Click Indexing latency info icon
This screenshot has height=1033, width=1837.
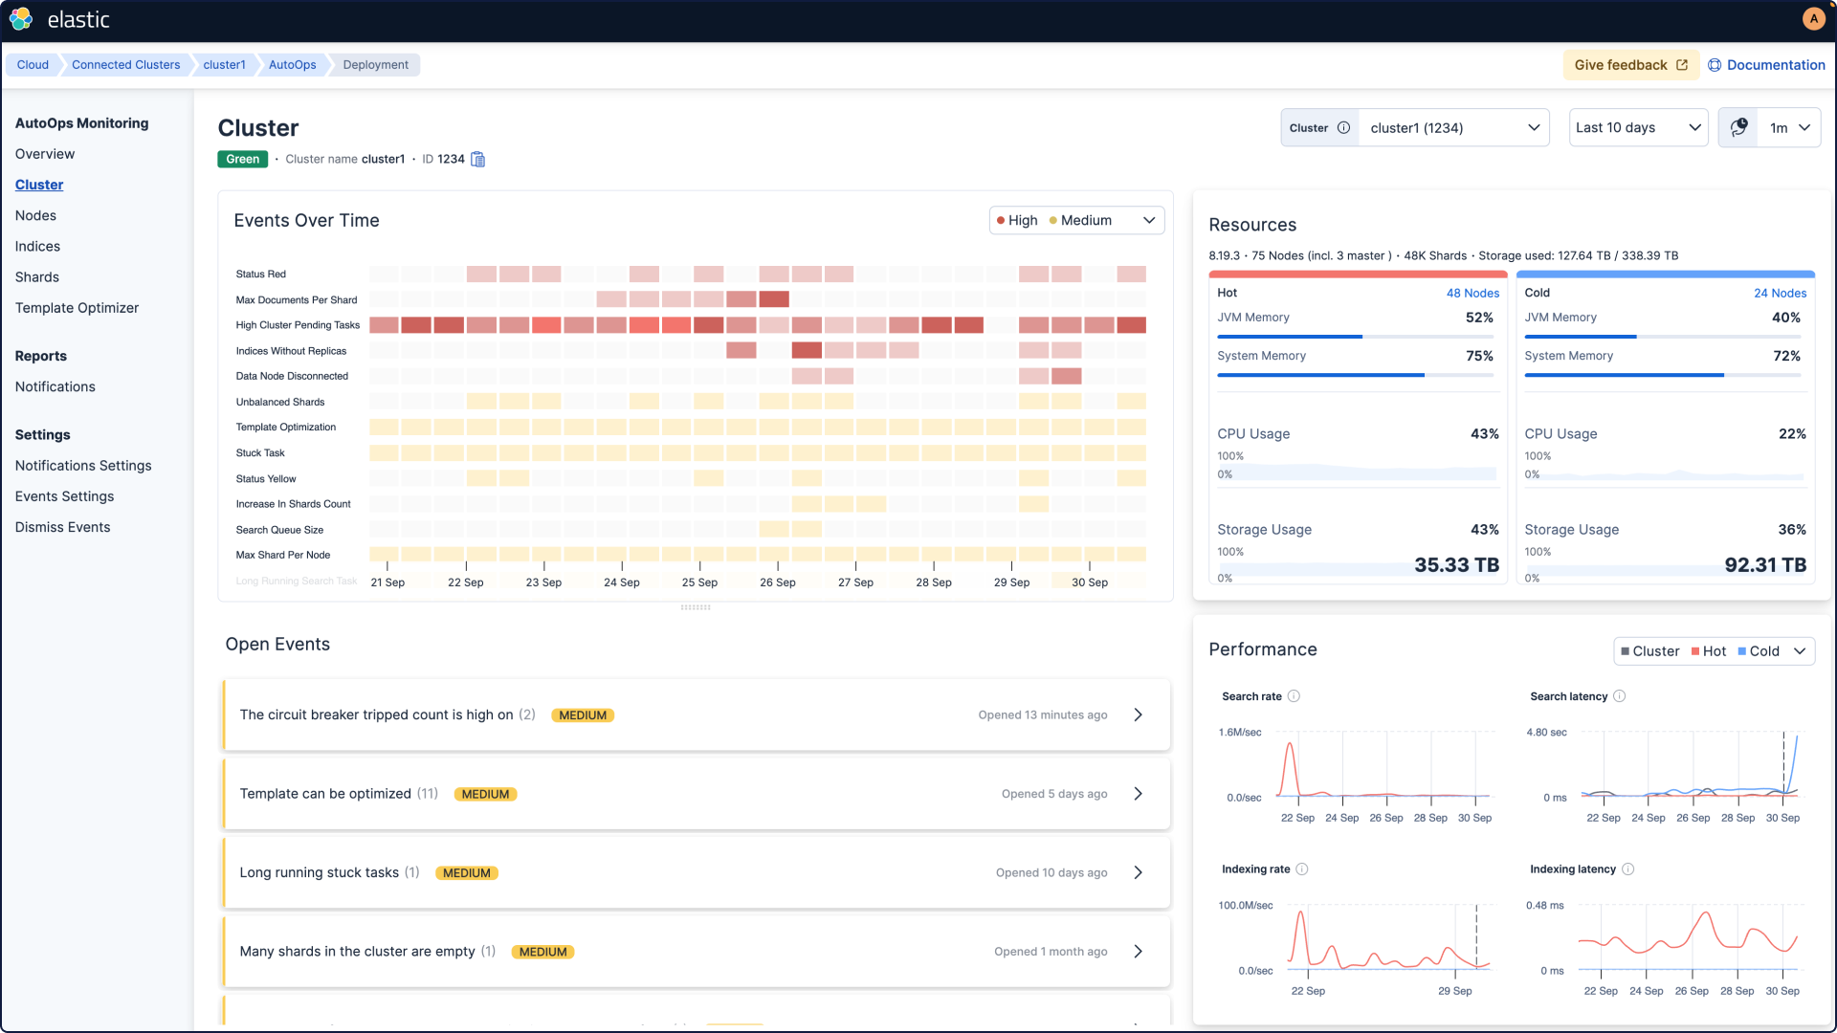[1627, 869]
